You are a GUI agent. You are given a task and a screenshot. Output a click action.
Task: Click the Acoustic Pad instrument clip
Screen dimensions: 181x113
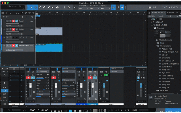49,48
